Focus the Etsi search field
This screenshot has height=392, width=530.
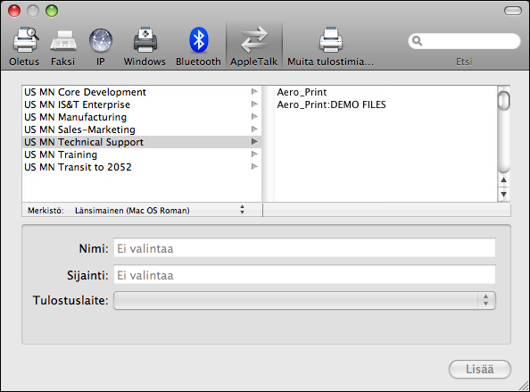464,41
